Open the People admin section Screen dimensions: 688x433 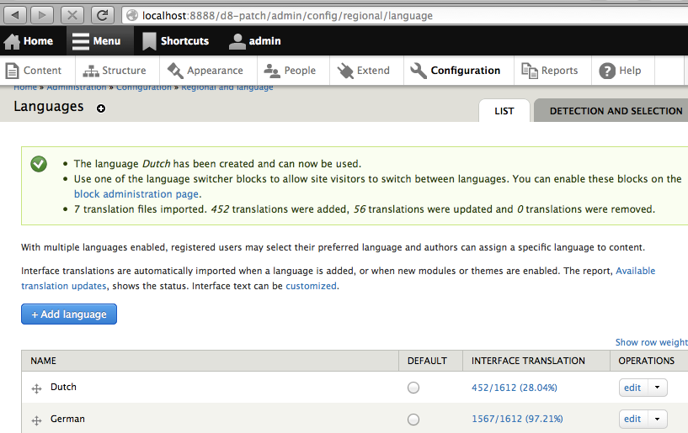(293, 71)
